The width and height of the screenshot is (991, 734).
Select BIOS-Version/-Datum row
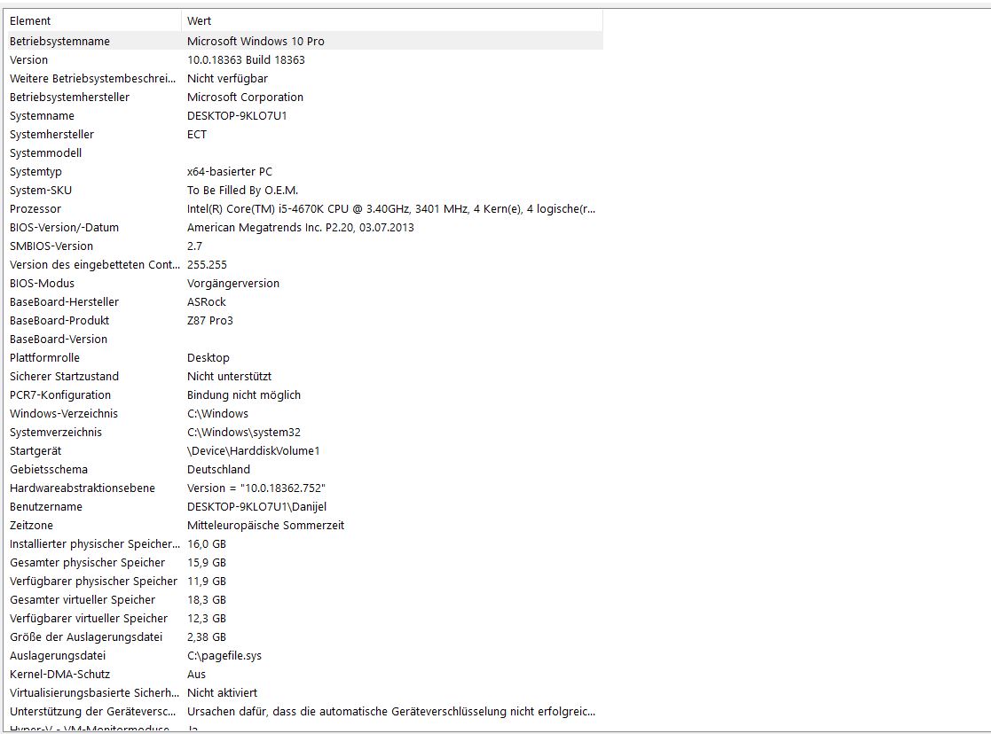(304, 228)
